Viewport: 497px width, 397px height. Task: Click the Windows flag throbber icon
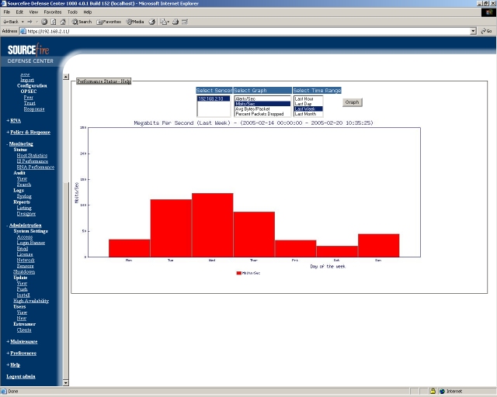(488, 12)
